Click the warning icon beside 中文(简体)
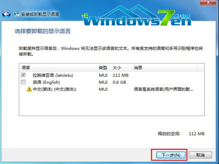Viewport: 219px width, 164px height. coord(29,89)
